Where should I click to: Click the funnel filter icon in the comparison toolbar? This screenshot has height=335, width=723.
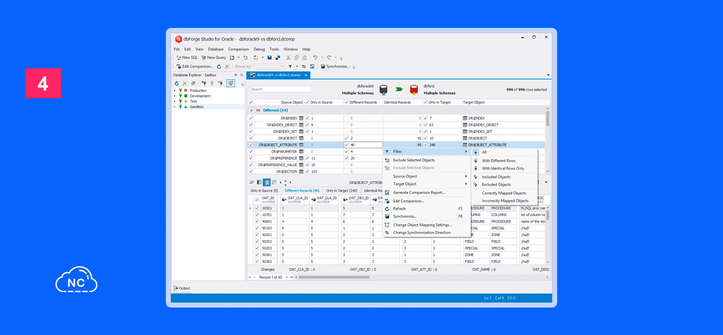click(290, 66)
